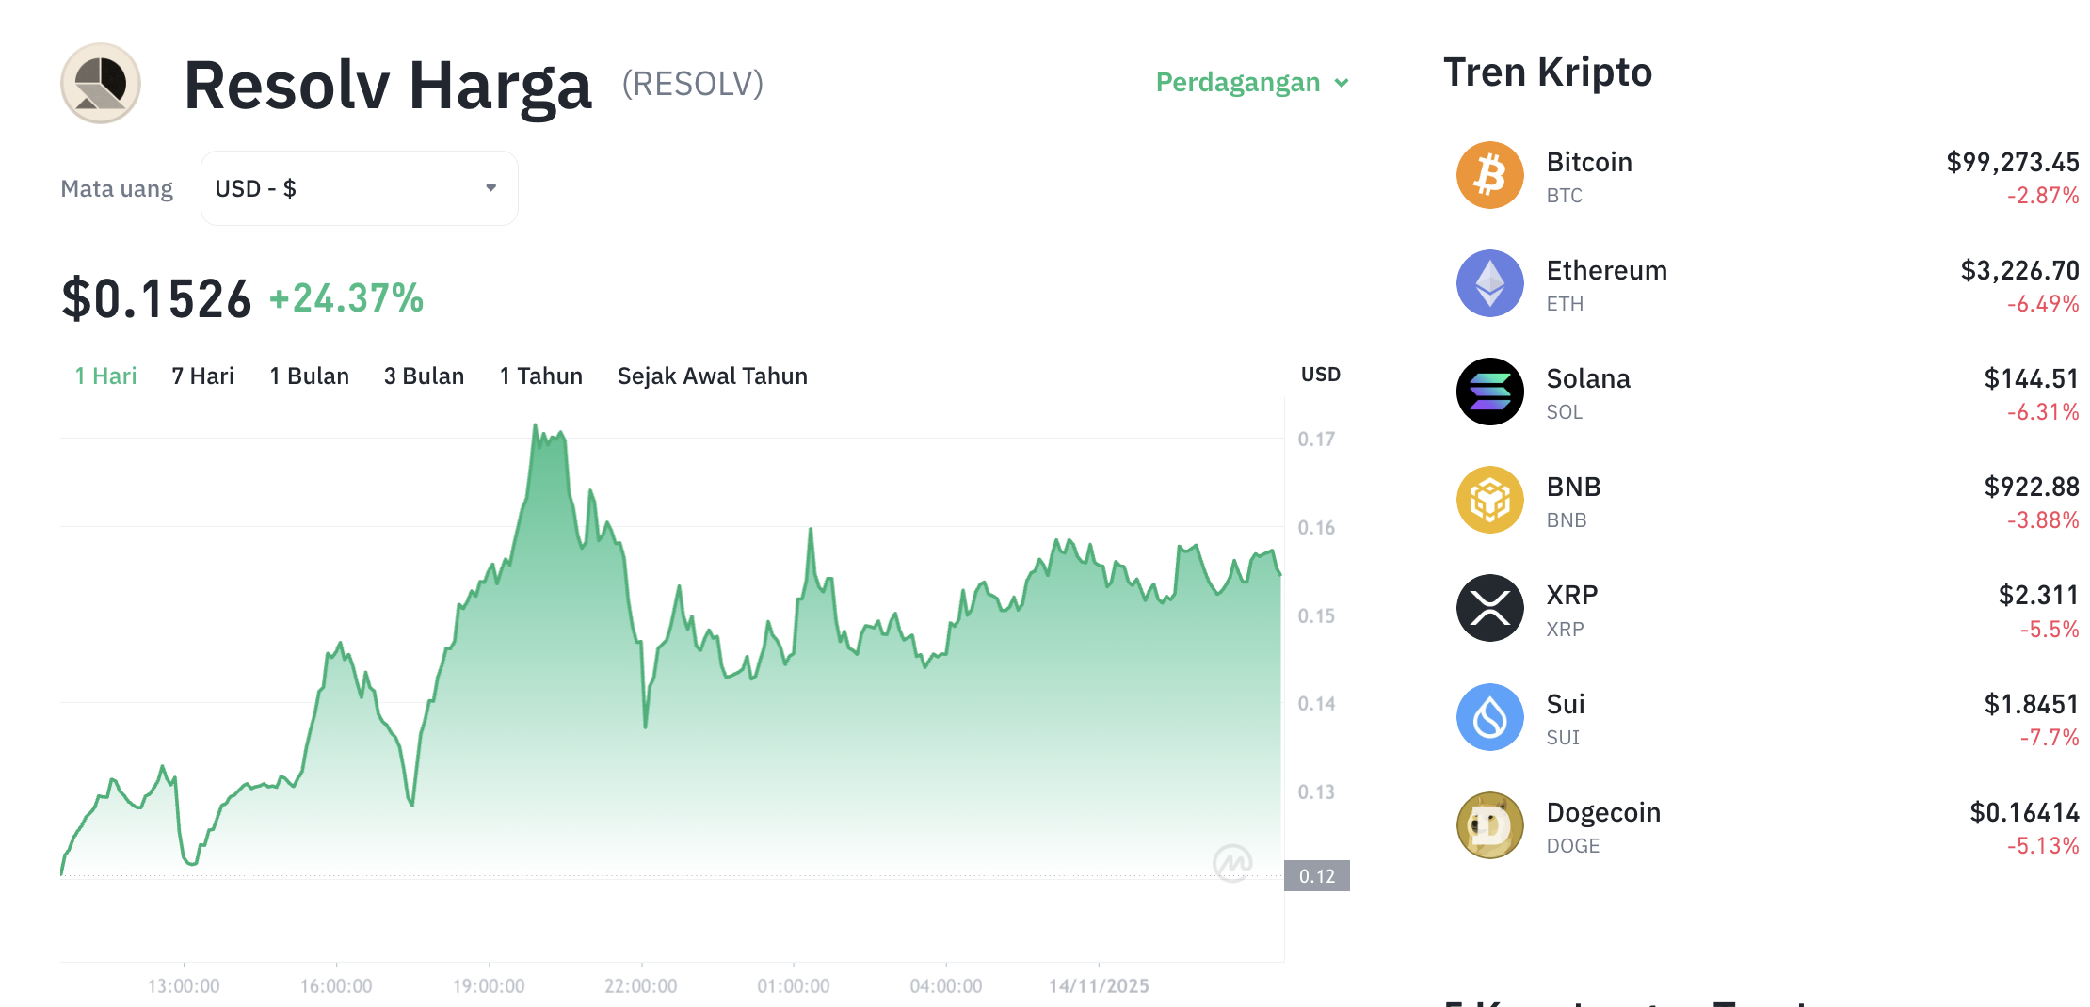Expand the Perdagangan dropdown chevron

click(1342, 84)
